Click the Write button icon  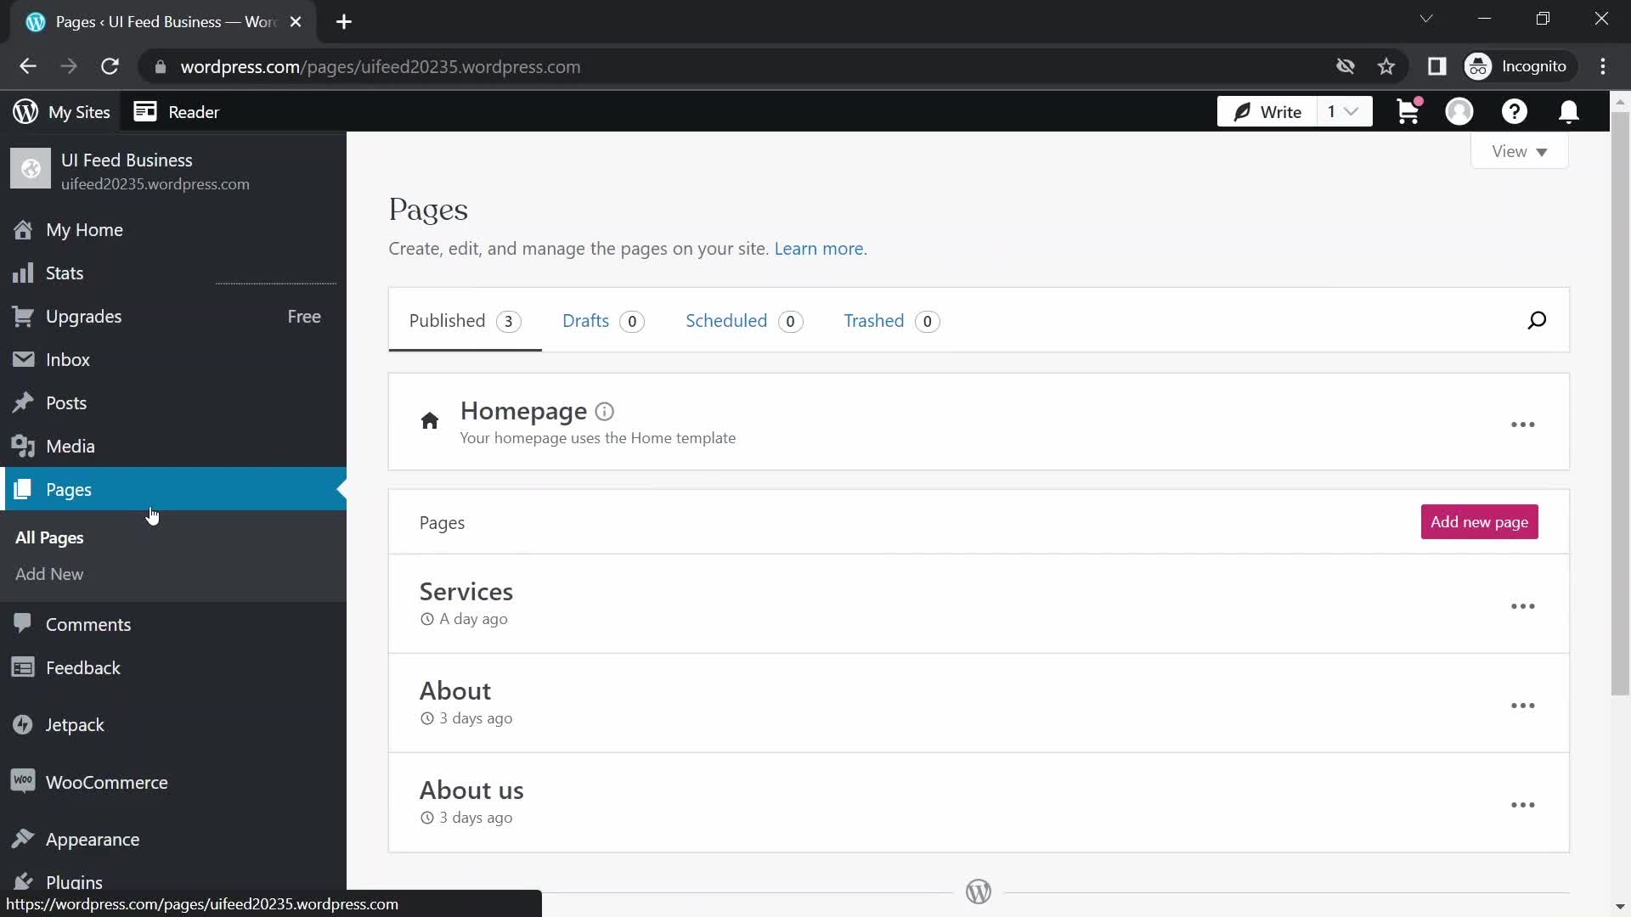pos(1242,111)
